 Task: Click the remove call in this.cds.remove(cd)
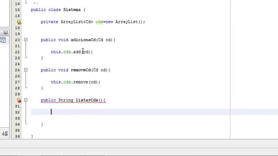[81, 82]
